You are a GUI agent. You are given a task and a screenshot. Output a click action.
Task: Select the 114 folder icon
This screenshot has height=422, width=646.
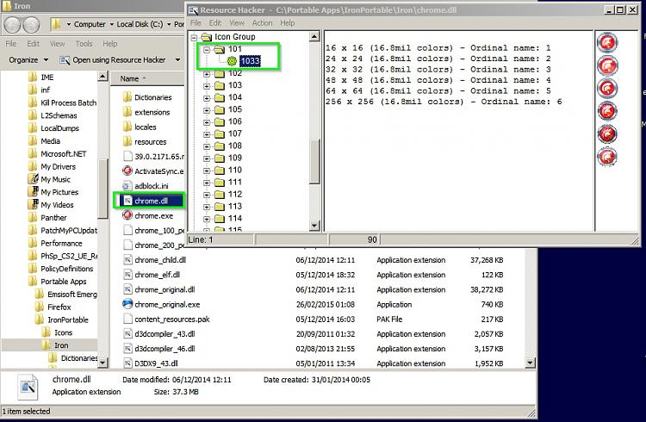[x=220, y=219]
